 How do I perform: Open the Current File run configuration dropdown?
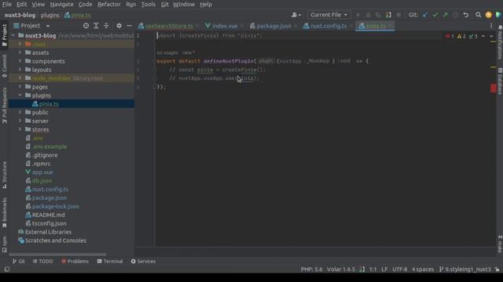[x=329, y=15]
